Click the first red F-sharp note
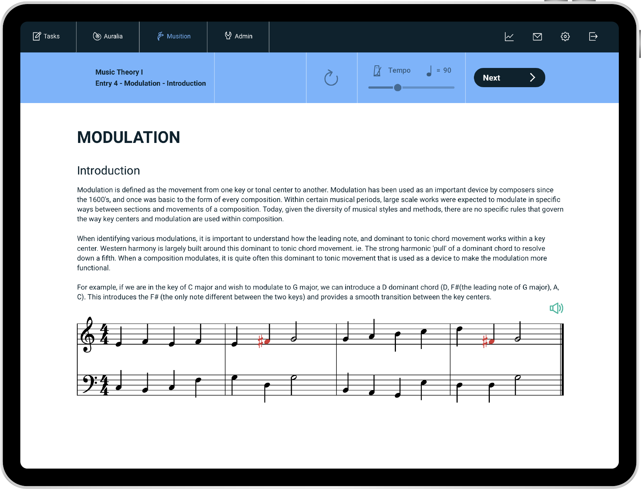Image resolution: width=641 pixels, height=489 pixels. 267,341
